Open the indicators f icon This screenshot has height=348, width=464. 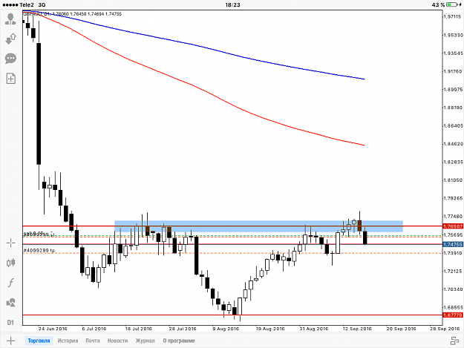coord(10,283)
